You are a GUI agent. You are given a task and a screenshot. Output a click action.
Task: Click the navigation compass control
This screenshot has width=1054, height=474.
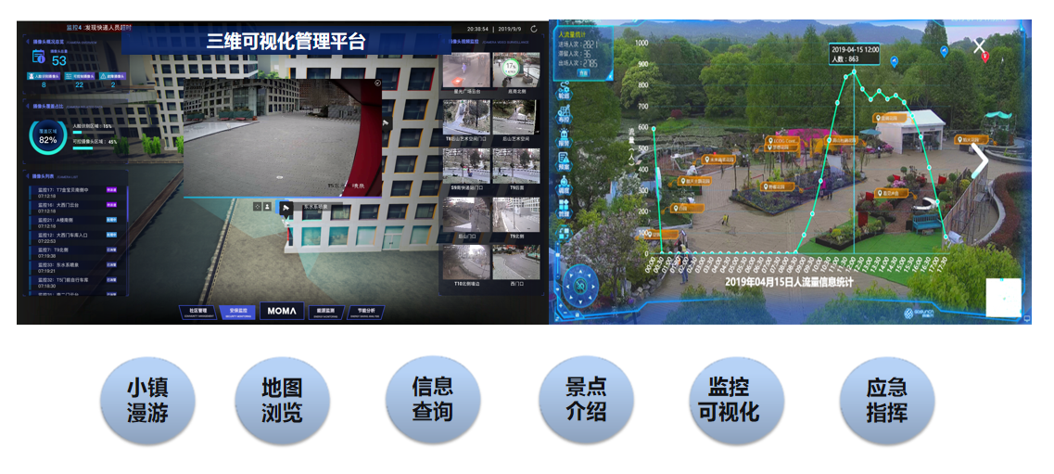click(x=581, y=284)
